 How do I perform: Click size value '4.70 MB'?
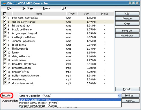(91, 72)
